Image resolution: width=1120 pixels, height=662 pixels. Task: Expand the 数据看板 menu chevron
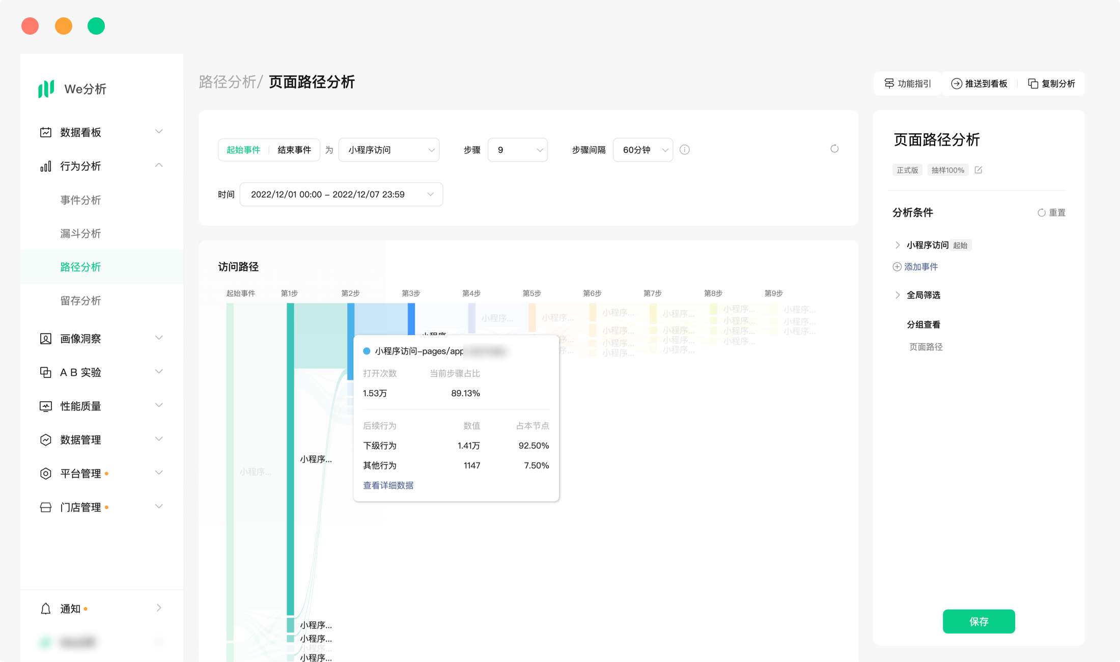[159, 132]
